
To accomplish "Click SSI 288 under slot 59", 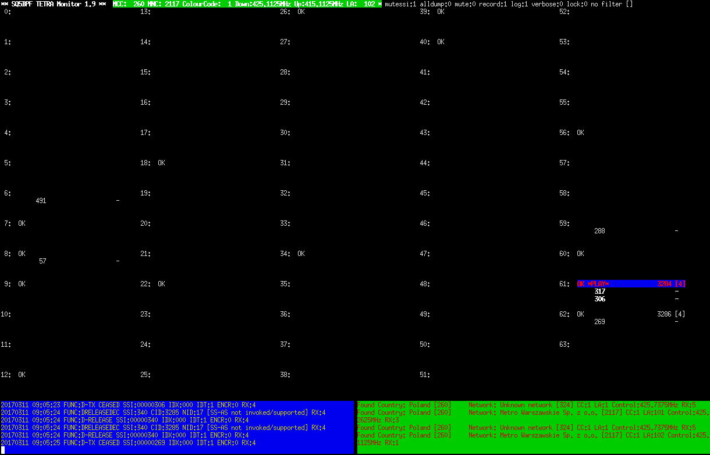I will [x=600, y=231].
